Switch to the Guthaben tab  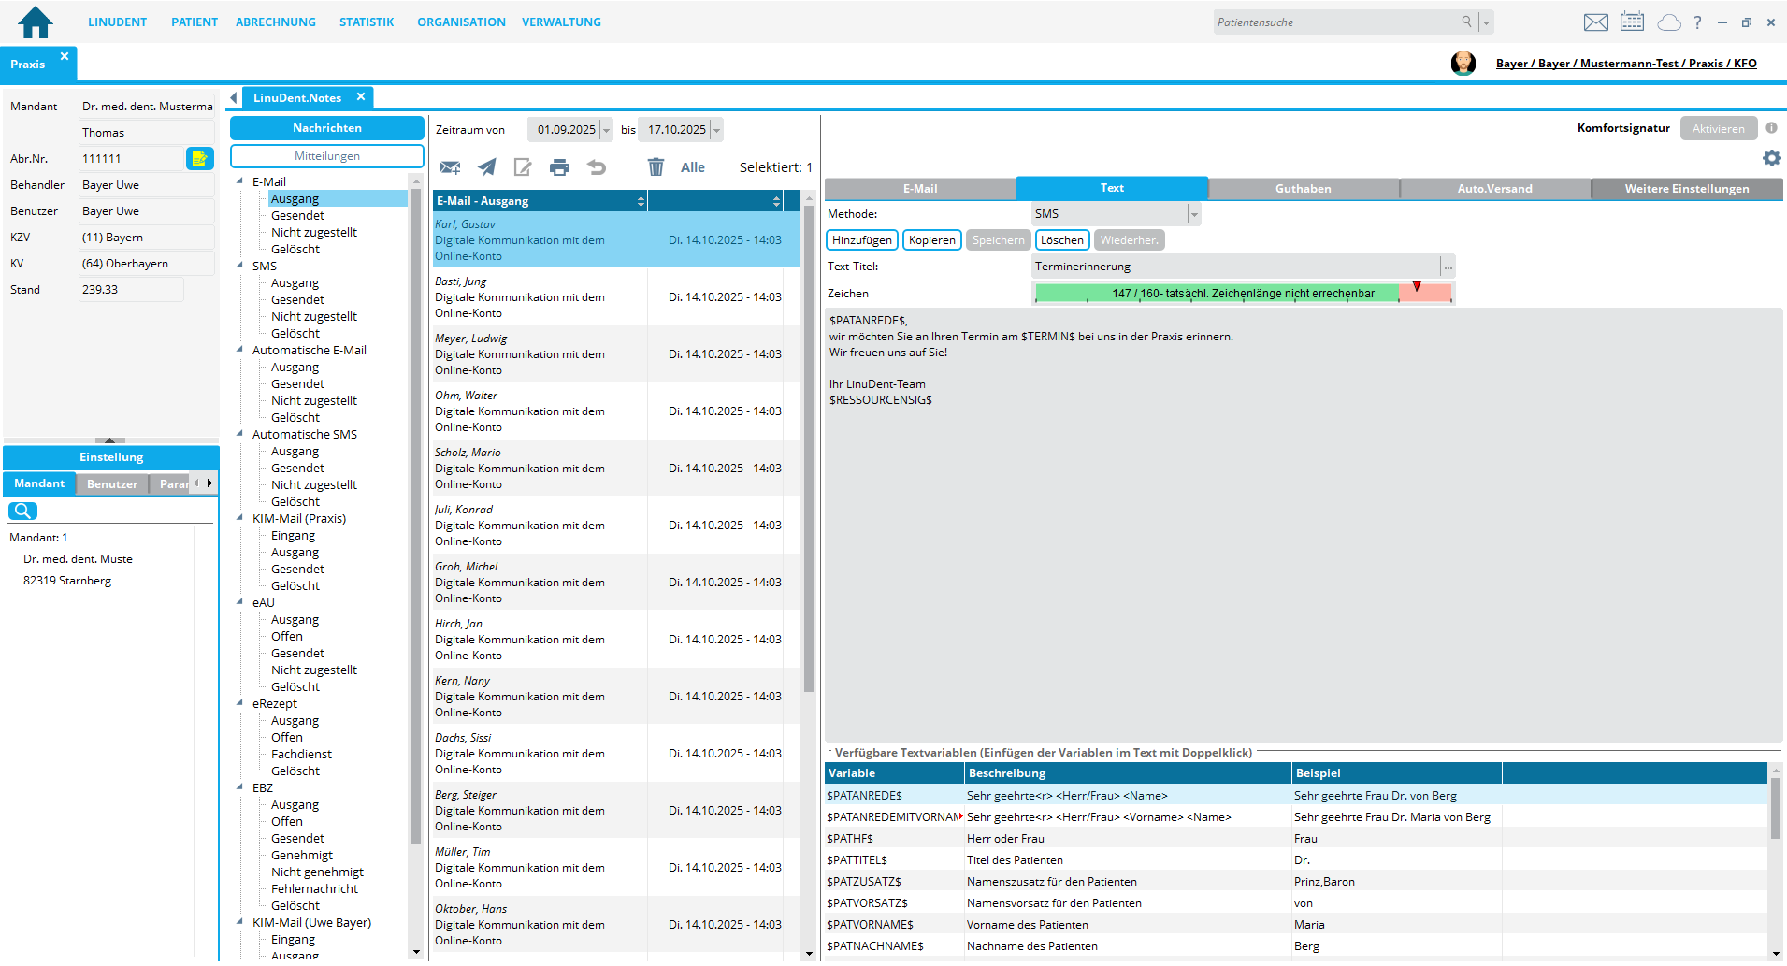pyautogui.click(x=1303, y=189)
